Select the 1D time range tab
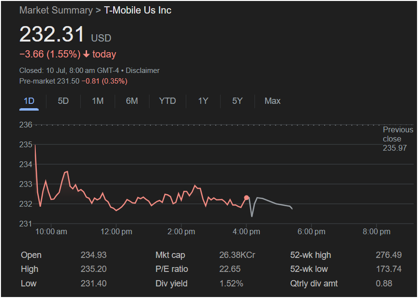This screenshot has height=298, width=418. (x=29, y=101)
